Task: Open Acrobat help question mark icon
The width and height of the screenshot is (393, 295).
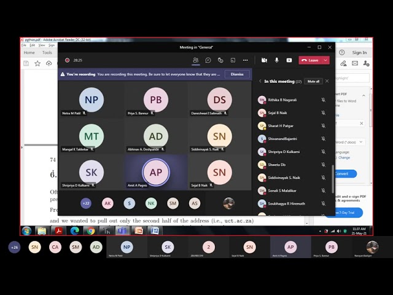Action: pyautogui.click(x=341, y=52)
